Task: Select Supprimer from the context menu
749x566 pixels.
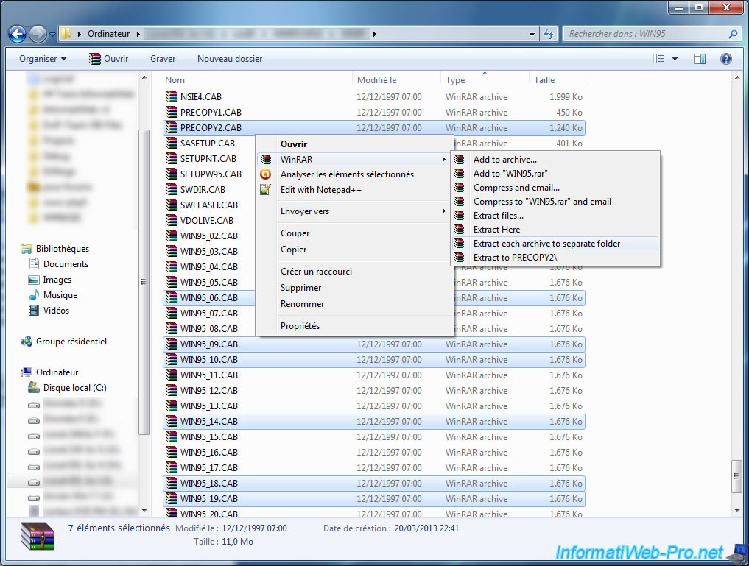Action: click(301, 288)
